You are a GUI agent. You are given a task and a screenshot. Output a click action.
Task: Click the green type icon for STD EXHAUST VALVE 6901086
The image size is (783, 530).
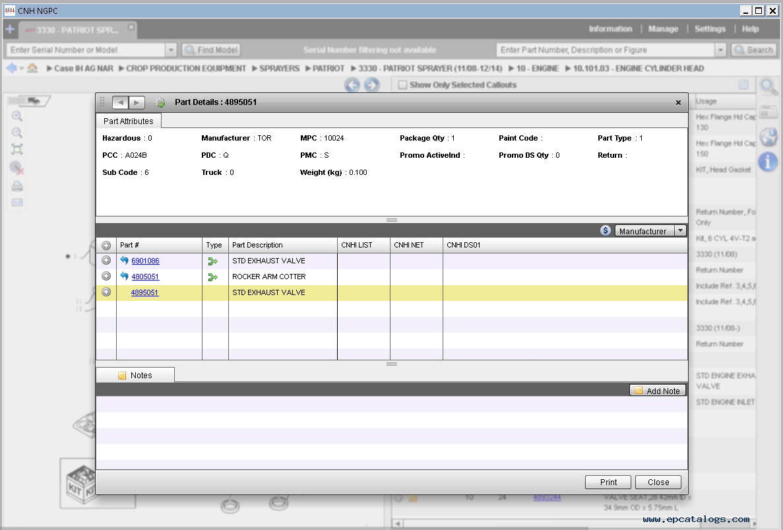pos(212,261)
